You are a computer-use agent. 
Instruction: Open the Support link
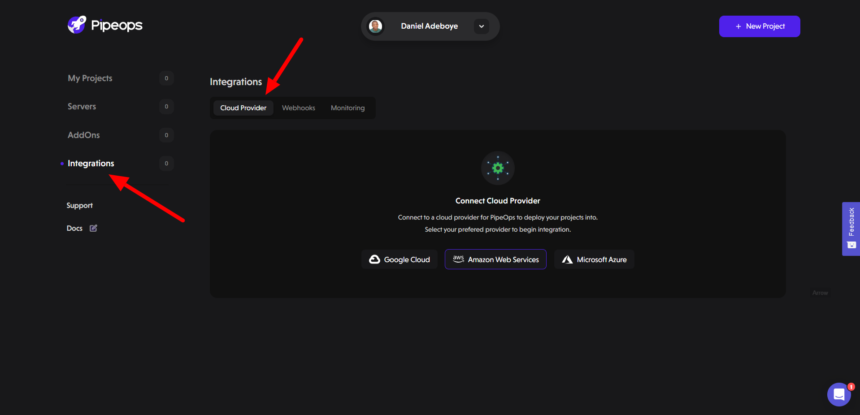pos(79,205)
